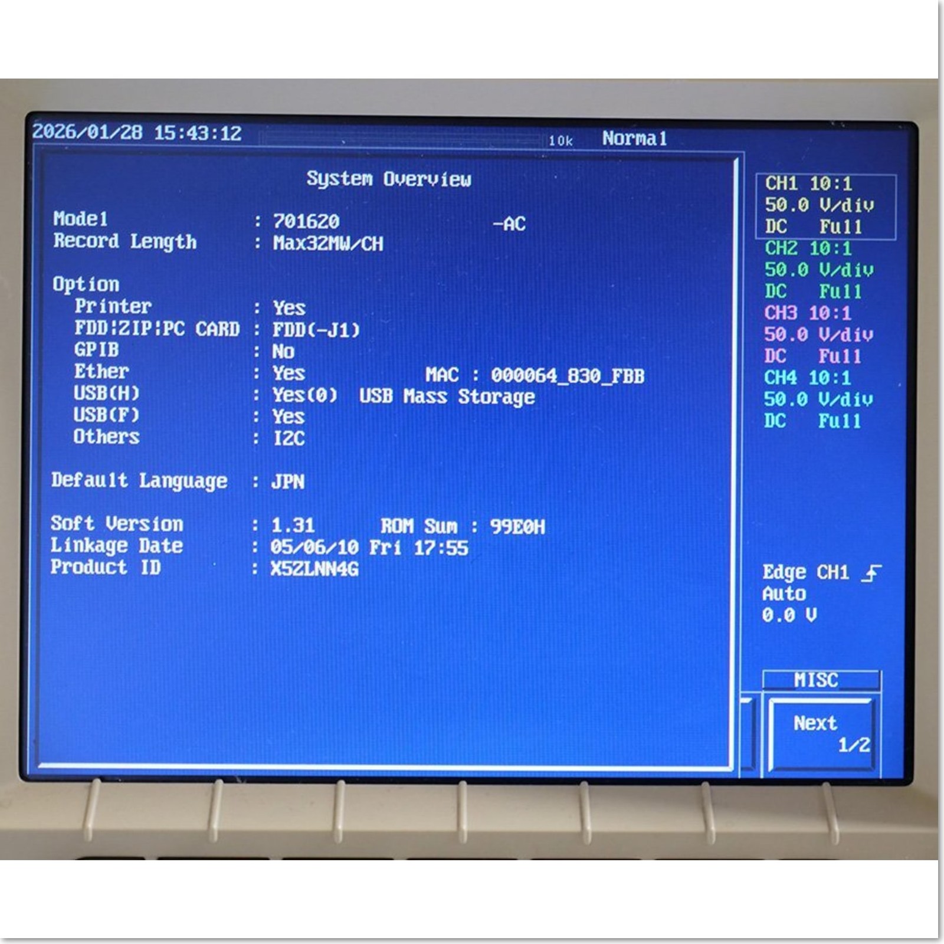Select the I2C value in Others
Screen dimensions: 944x944
point(289,438)
